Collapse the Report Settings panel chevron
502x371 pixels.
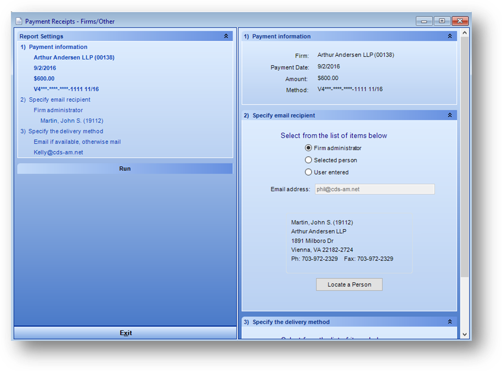tap(226, 36)
